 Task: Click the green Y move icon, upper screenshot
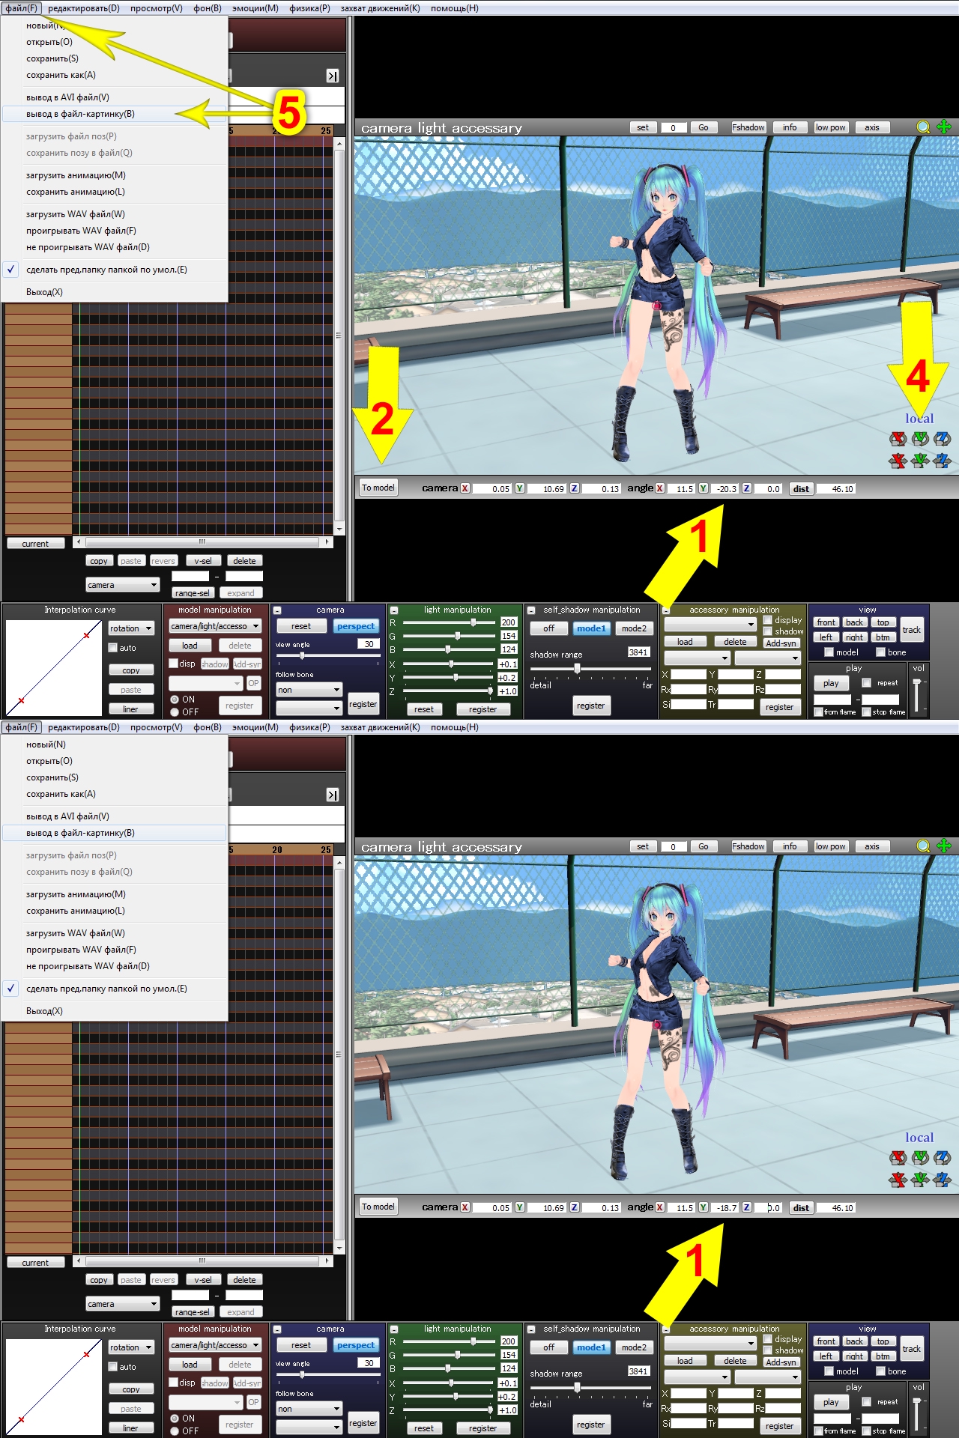click(920, 461)
